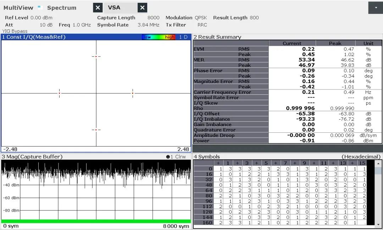Click the Tx Filter RRC setting
The height and width of the screenshot is (230, 383).
tap(186, 25)
